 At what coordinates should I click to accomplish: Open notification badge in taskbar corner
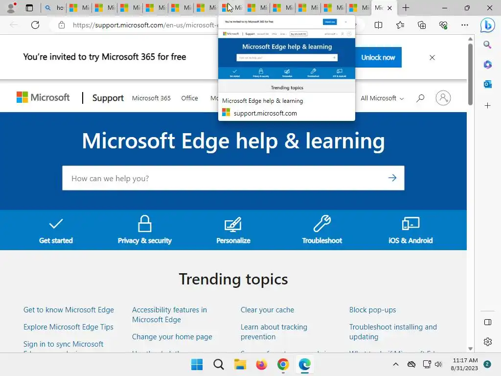click(x=487, y=364)
